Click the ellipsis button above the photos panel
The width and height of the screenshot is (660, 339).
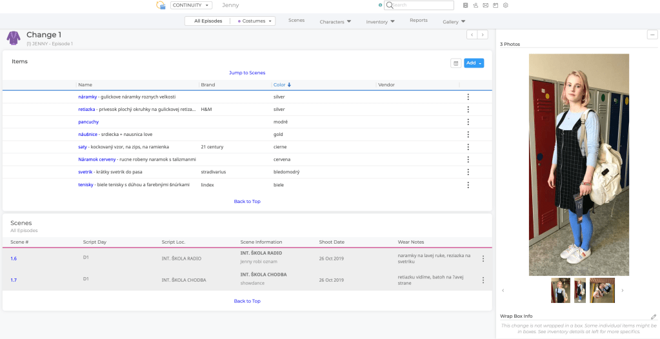pyautogui.click(x=652, y=35)
